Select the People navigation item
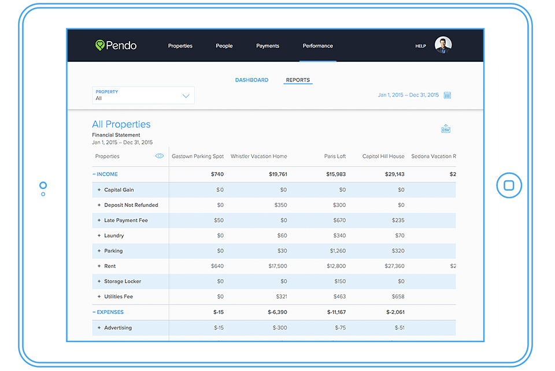 click(224, 46)
